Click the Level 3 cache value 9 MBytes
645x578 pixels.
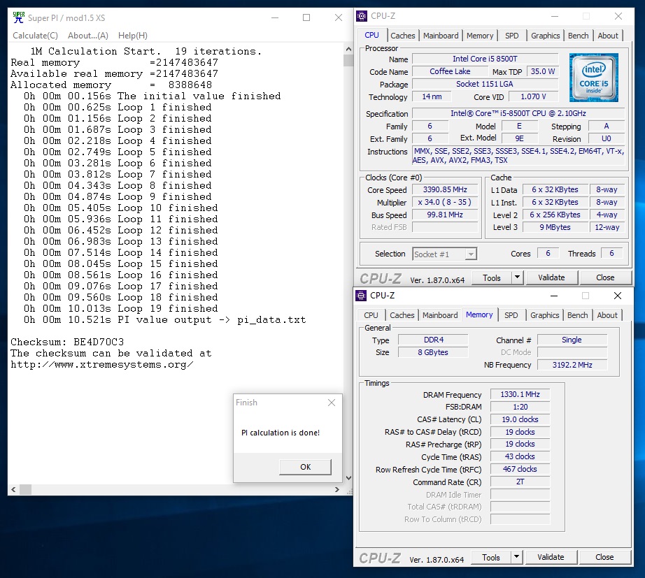tap(555, 227)
